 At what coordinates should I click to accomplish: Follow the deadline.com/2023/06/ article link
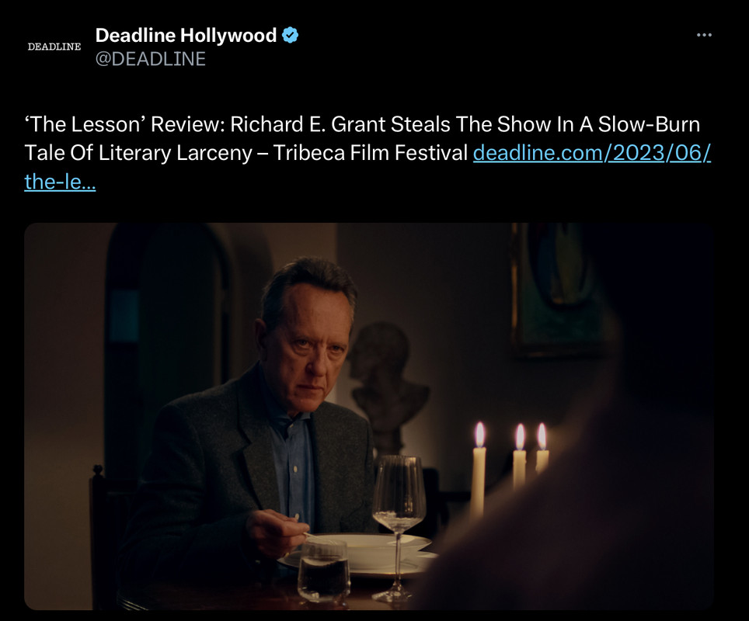pos(592,153)
